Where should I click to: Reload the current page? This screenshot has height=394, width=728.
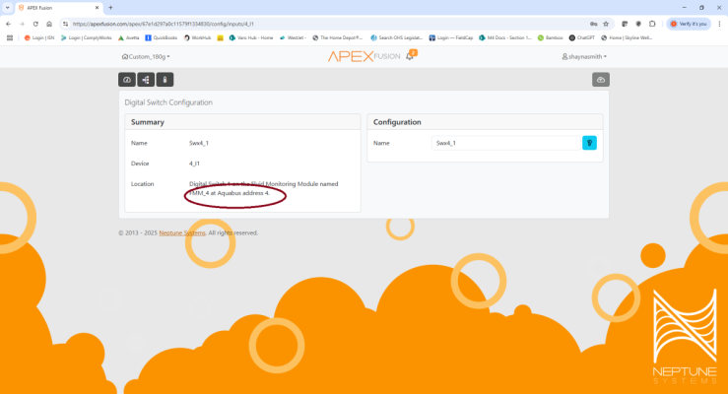pyautogui.click(x=35, y=24)
